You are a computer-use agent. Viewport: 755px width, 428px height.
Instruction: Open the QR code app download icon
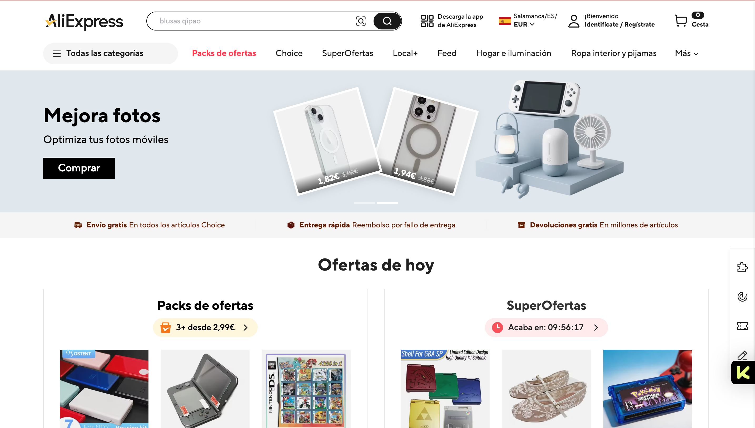427,21
